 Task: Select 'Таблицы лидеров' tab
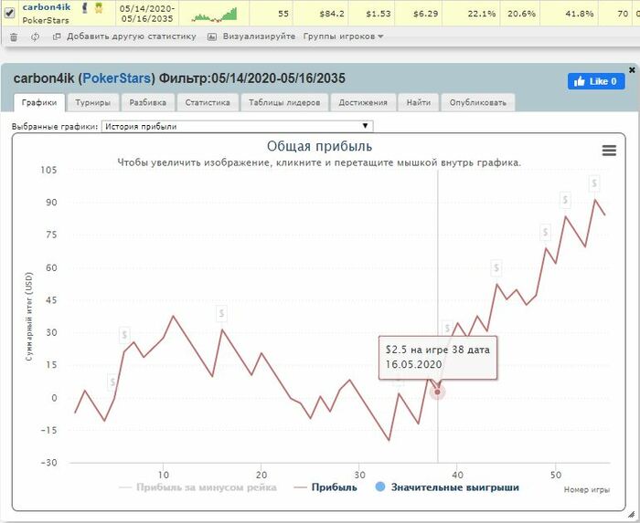tap(284, 102)
